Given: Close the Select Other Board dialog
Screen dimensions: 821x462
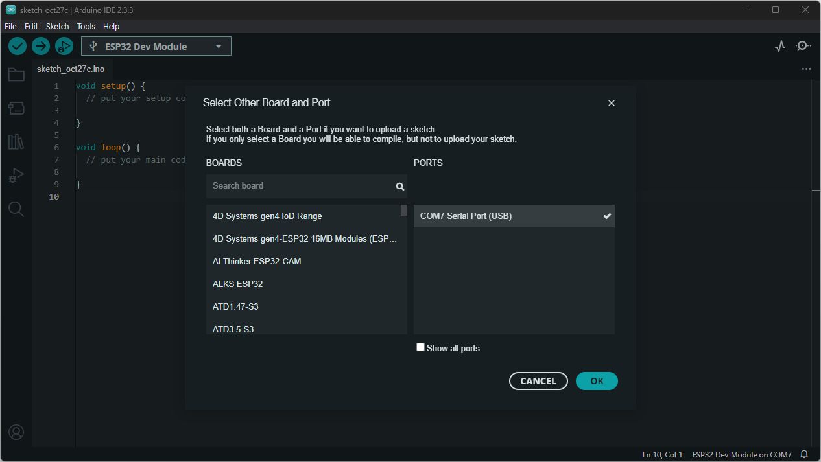Looking at the screenshot, I should (x=612, y=103).
